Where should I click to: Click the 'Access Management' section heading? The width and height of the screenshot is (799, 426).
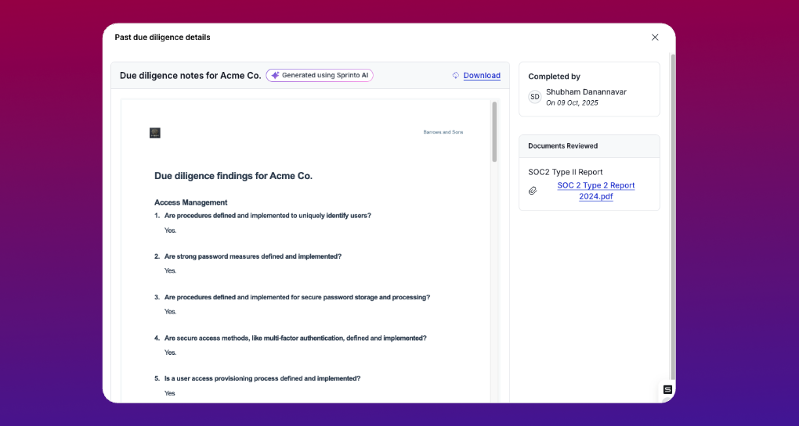[191, 202]
